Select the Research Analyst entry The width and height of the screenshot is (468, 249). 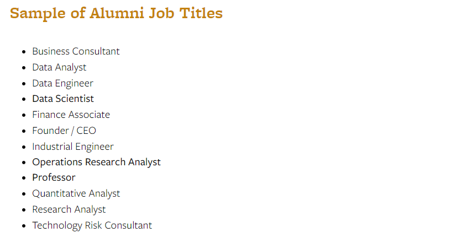(69, 209)
